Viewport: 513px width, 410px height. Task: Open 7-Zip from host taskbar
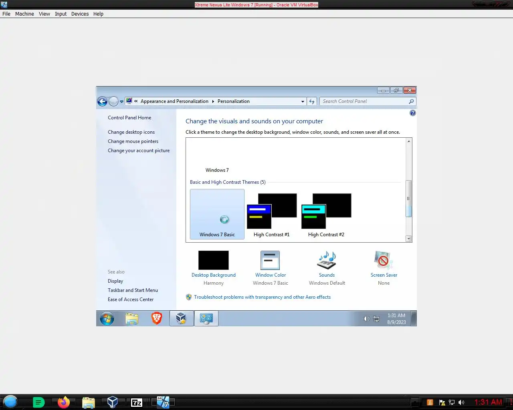tap(137, 402)
